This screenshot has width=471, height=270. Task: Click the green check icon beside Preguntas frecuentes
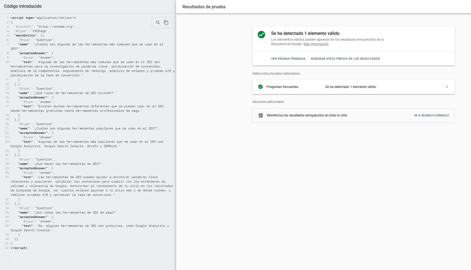[x=260, y=87]
